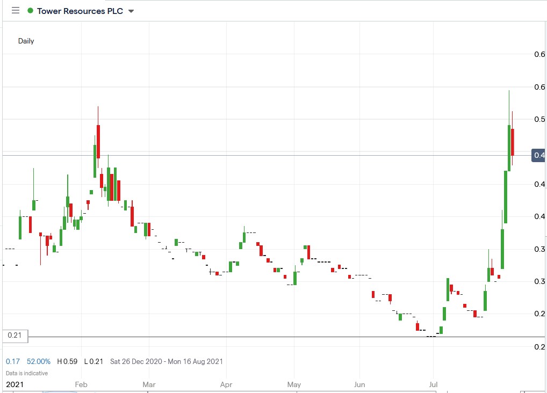Select the 0.6 price axis label
Image resolution: width=547 pixels, height=393 pixels.
coord(539,54)
